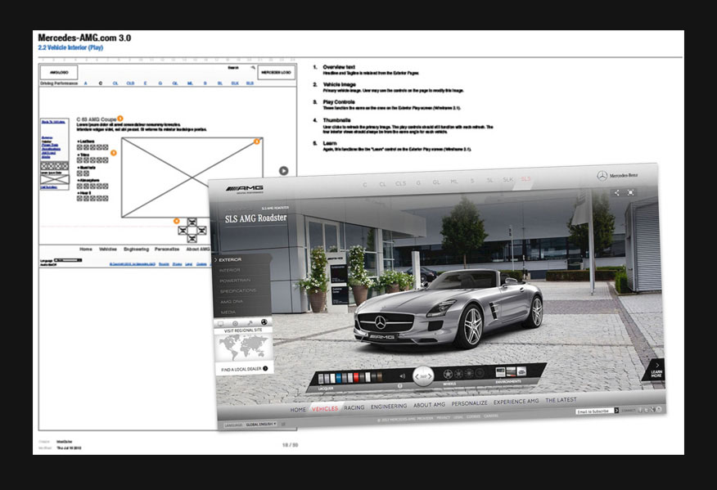Viewport: 717px width, 490px height.
Task: Pick the red lacquer color swatch
Action: click(356, 378)
